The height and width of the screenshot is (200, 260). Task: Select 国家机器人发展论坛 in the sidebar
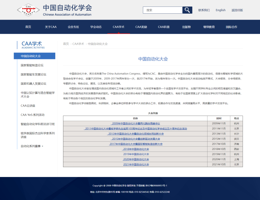tap(34, 84)
